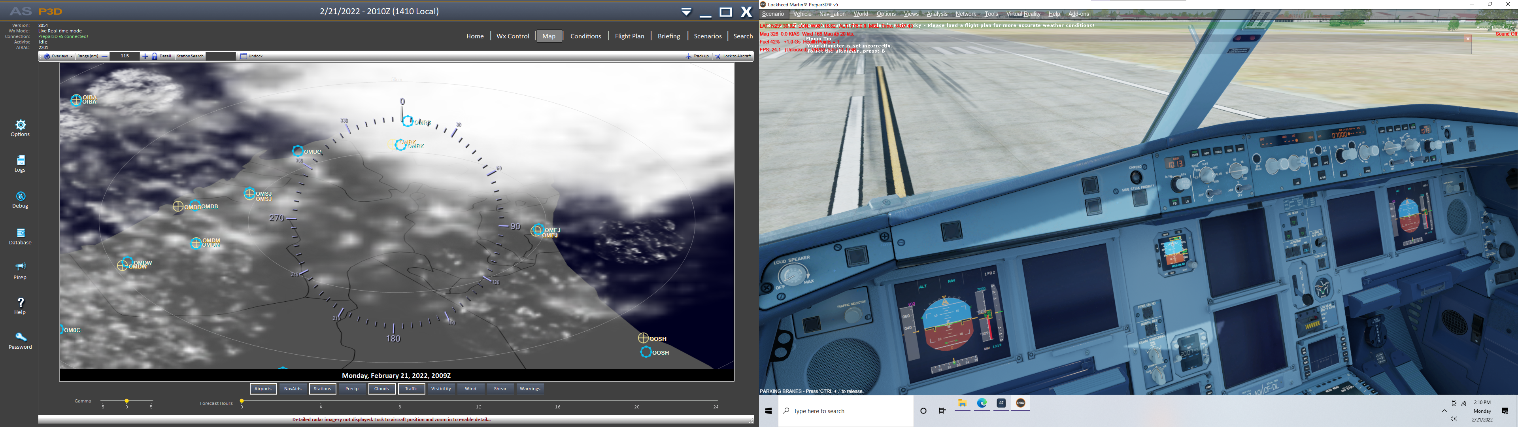The height and width of the screenshot is (427, 1518).
Task: Click the Station Search input field
Action: [x=221, y=56]
